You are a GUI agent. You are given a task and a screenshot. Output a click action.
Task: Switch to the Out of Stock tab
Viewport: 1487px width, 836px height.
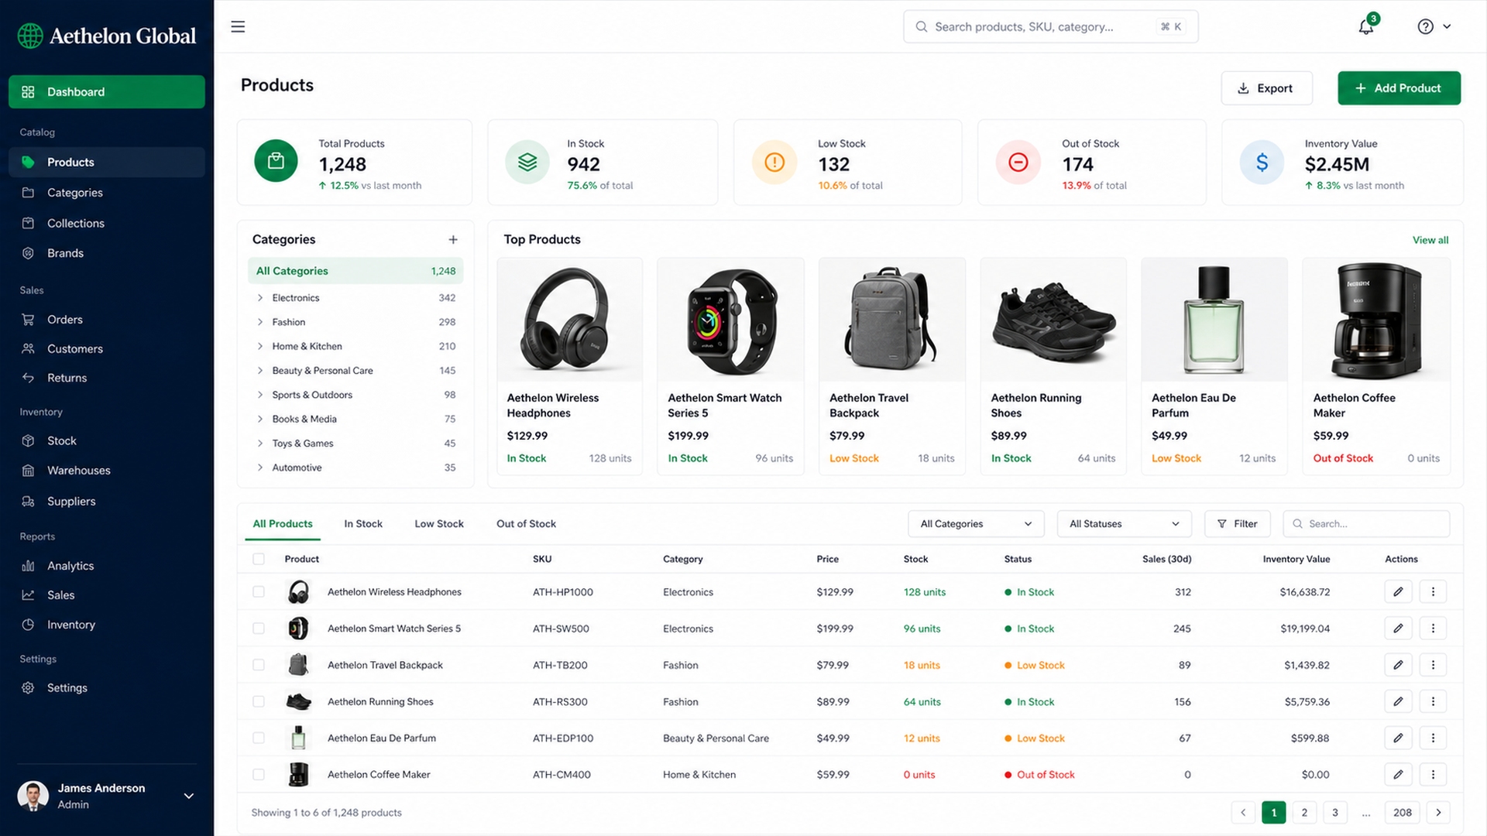click(x=526, y=524)
